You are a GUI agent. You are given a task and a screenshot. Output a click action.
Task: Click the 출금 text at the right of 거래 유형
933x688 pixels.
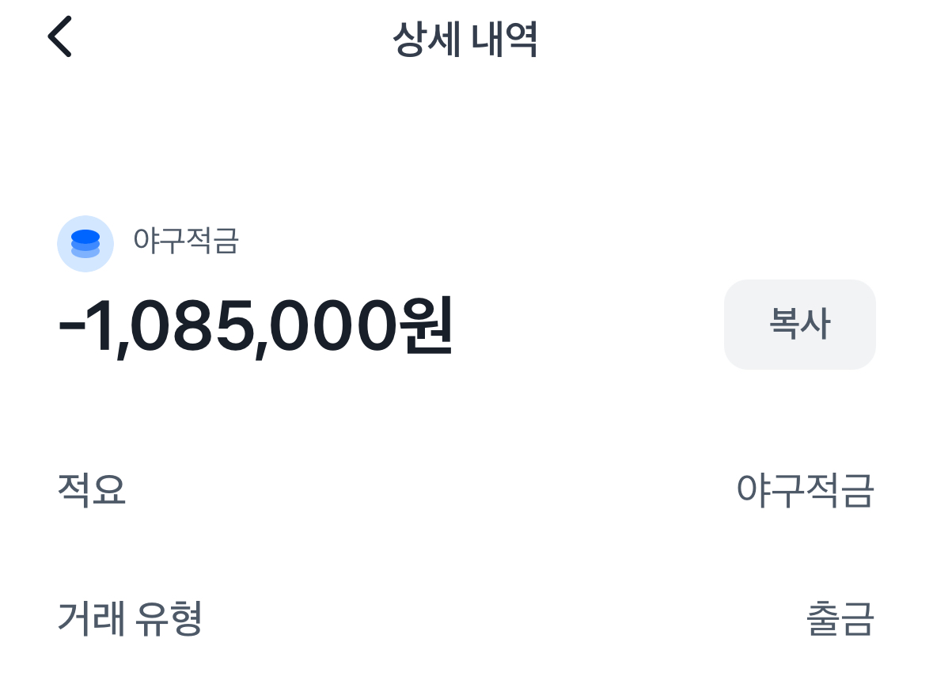[840, 619]
